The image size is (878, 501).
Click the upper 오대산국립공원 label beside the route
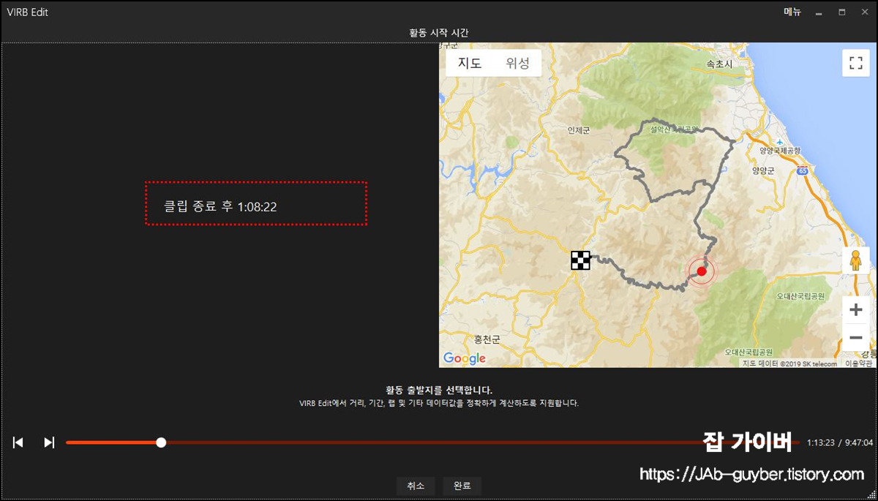800,296
